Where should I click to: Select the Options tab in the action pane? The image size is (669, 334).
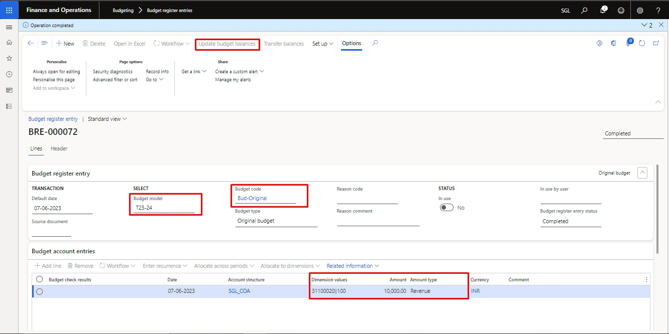[x=352, y=44]
